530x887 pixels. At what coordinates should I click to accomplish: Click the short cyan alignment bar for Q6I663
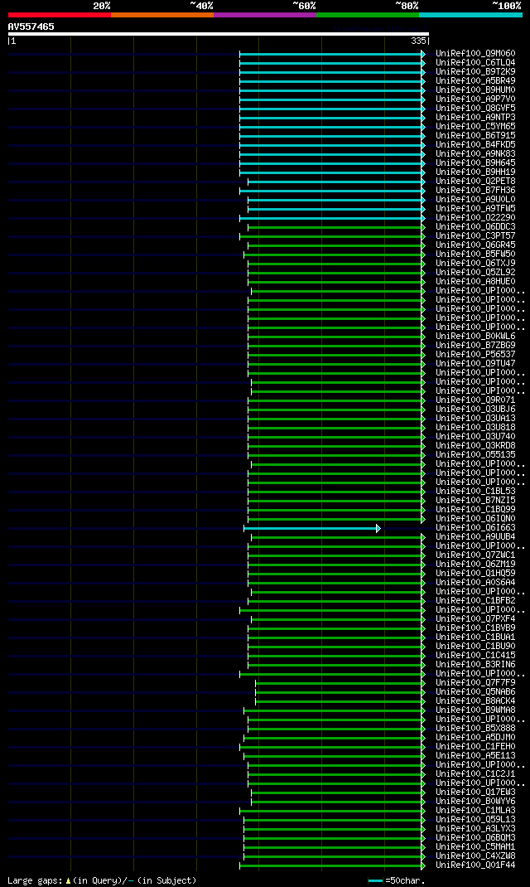click(312, 528)
